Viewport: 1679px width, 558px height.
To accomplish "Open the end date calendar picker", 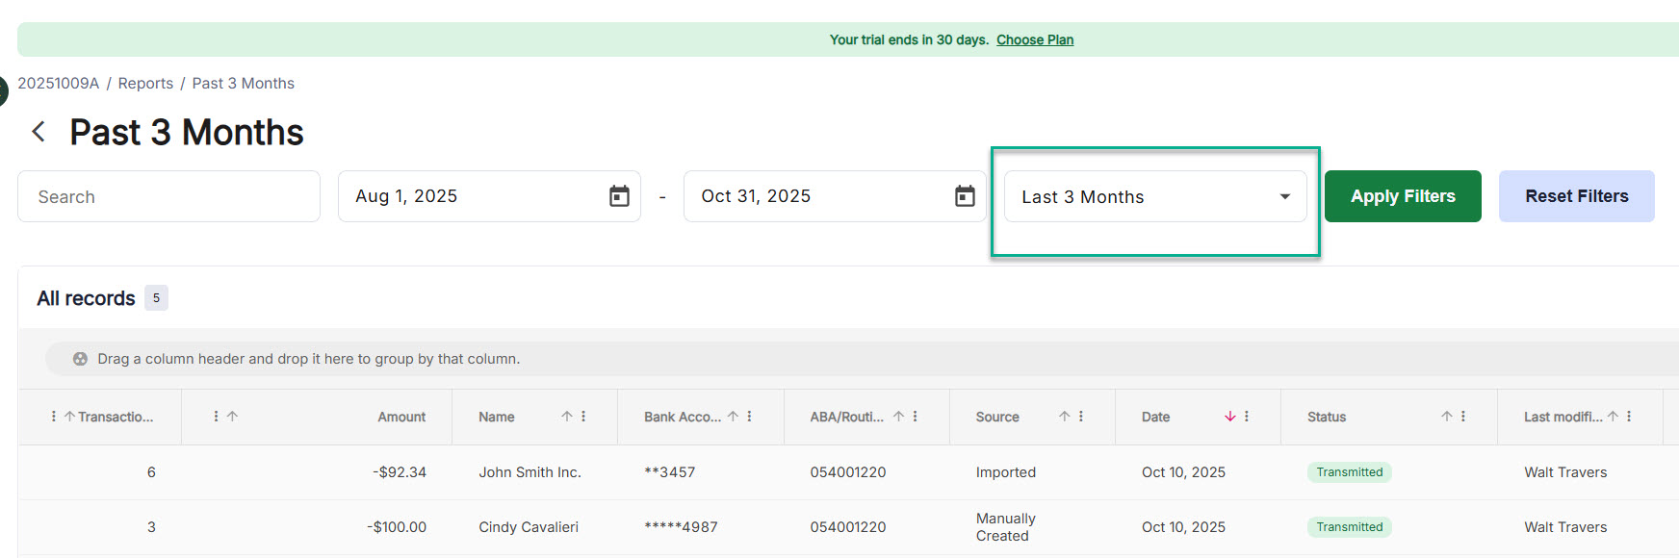I will [x=965, y=196].
